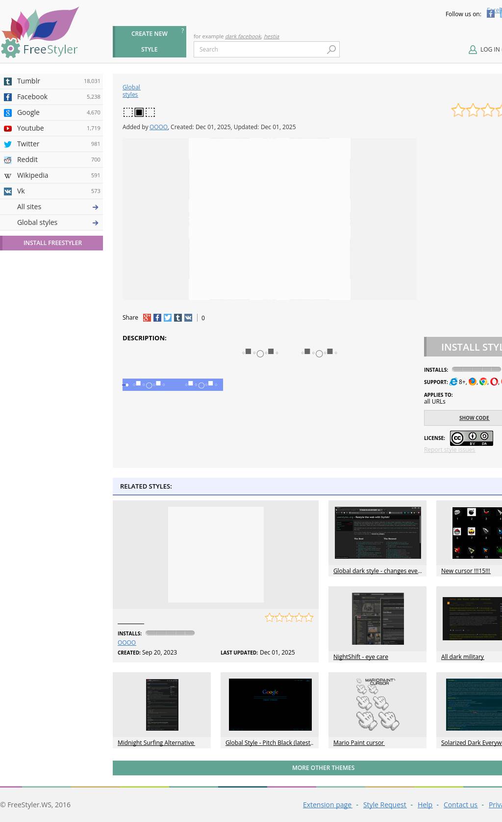Open Reddit styles from the sidebar

pos(27,160)
